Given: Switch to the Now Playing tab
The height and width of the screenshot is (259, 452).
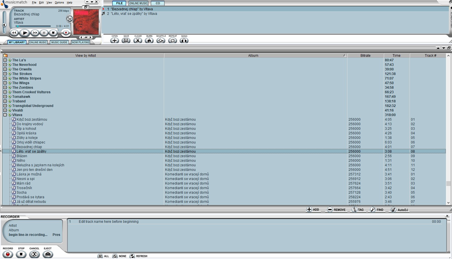Looking at the screenshot, I should (x=81, y=42).
